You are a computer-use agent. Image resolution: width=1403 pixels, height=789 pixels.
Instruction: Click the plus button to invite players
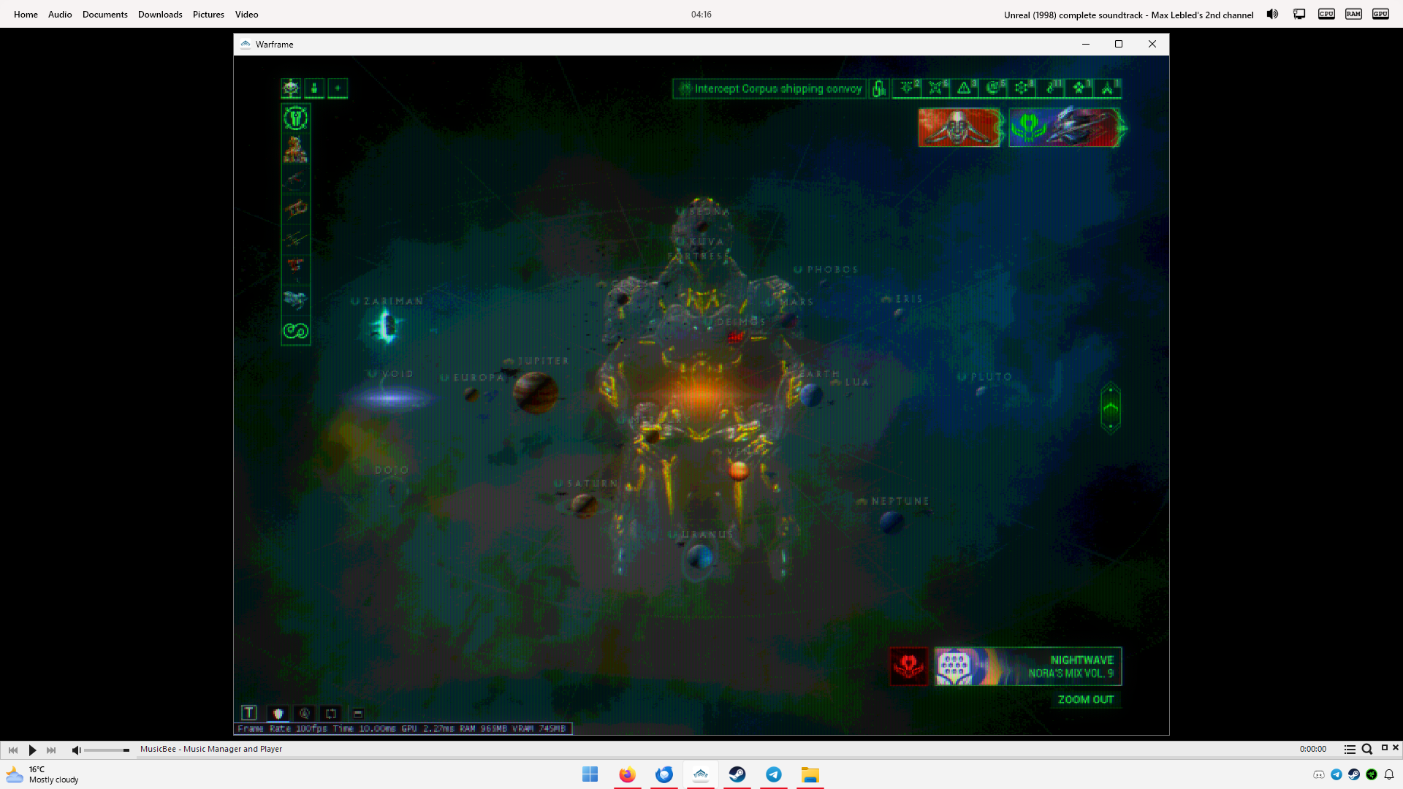pyautogui.click(x=338, y=88)
